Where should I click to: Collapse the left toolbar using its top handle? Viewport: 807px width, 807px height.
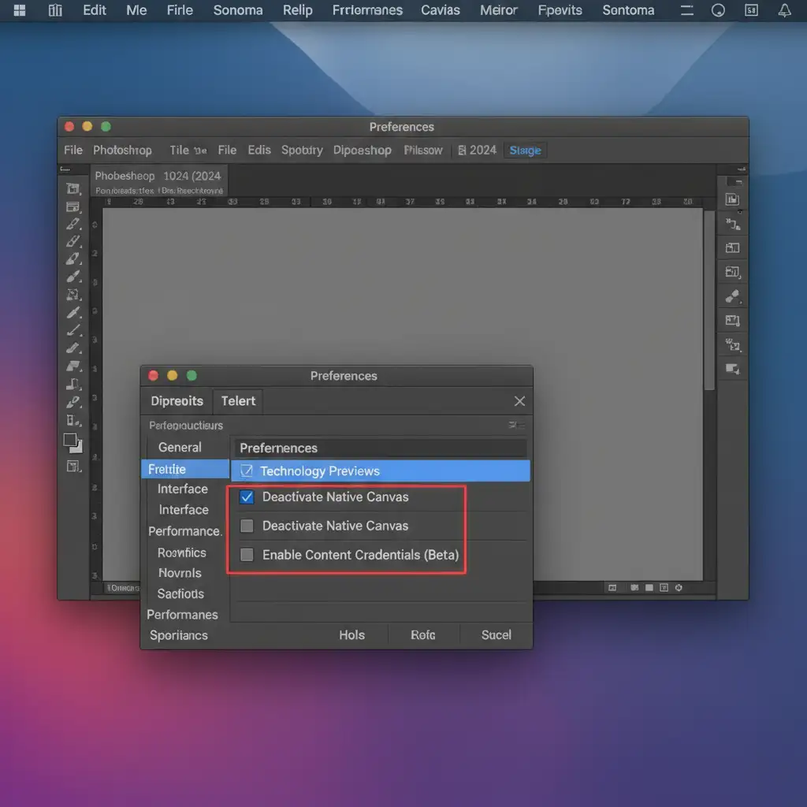64,169
